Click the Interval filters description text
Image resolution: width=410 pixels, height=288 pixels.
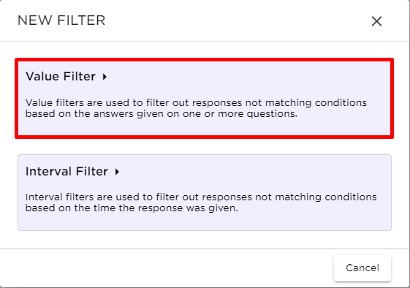(201, 202)
